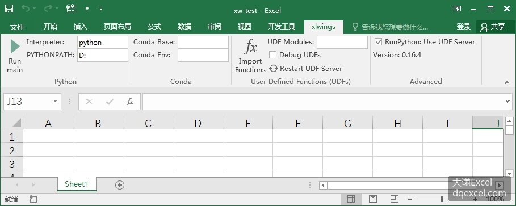This screenshot has height=206, width=516.
Task: Click the Conda Env input field
Action: [x=203, y=55]
